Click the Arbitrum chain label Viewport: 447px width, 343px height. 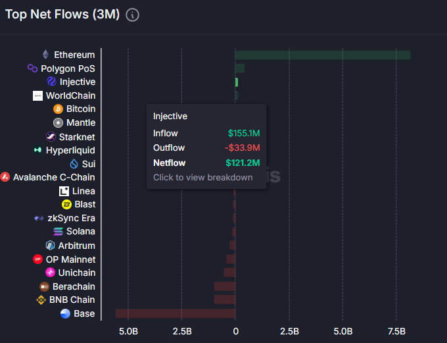pyautogui.click(x=77, y=246)
